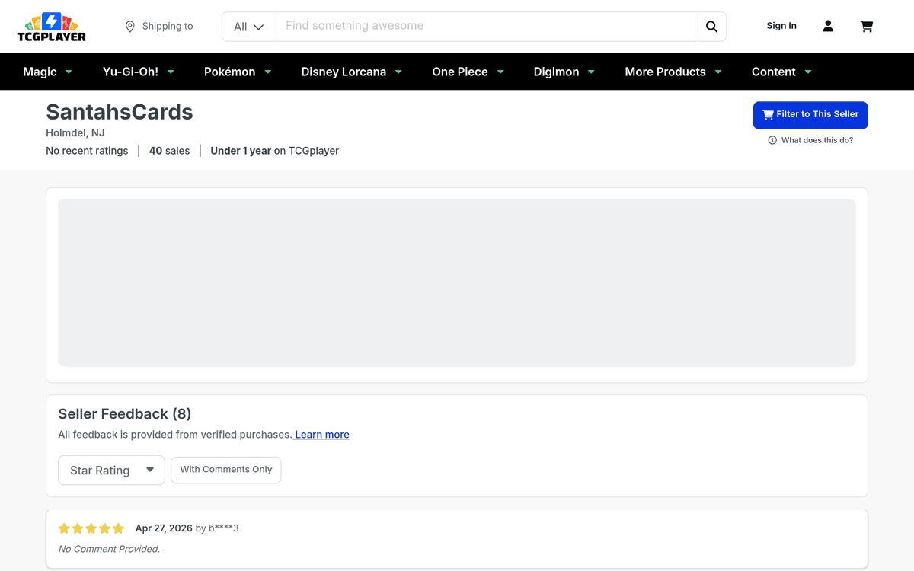
Task: Open the TCGplayer logo home link
Action: pyautogui.click(x=52, y=27)
